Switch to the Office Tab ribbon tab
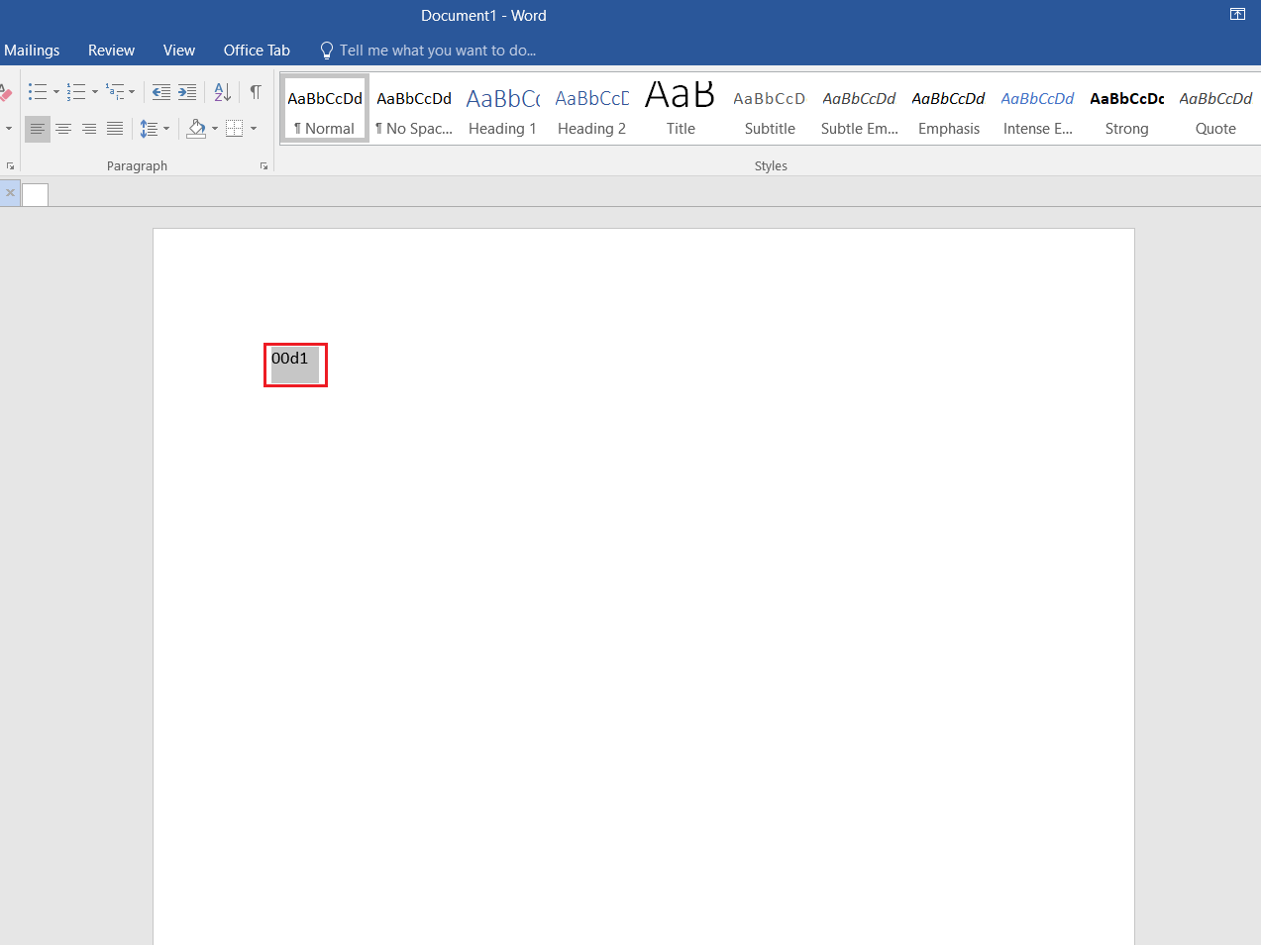 [x=257, y=51]
